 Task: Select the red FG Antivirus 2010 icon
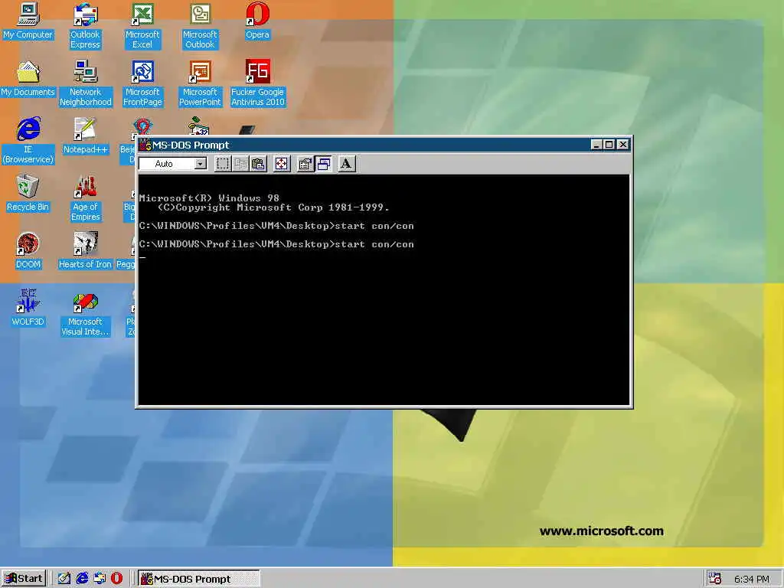click(x=257, y=83)
